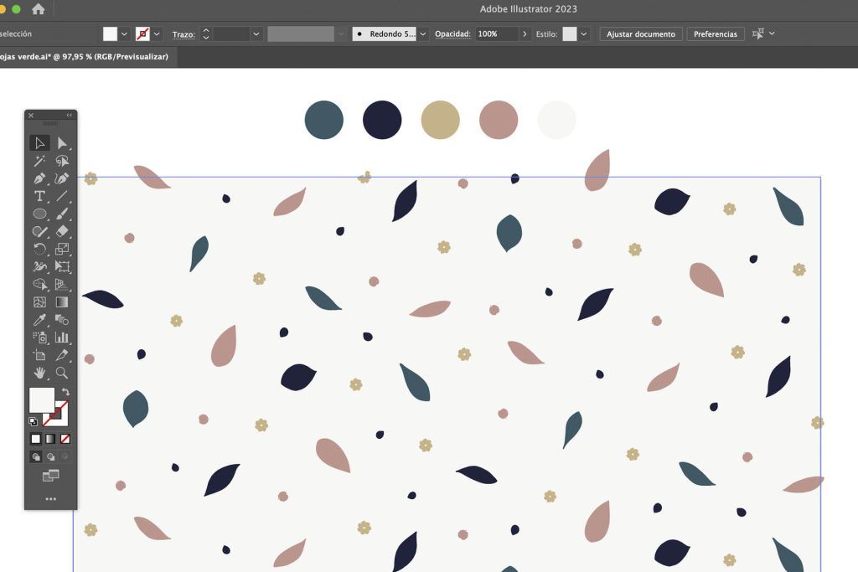Viewport: 858px width, 572px height.
Task: Click the Ajustar documento button
Action: [x=641, y=33]
